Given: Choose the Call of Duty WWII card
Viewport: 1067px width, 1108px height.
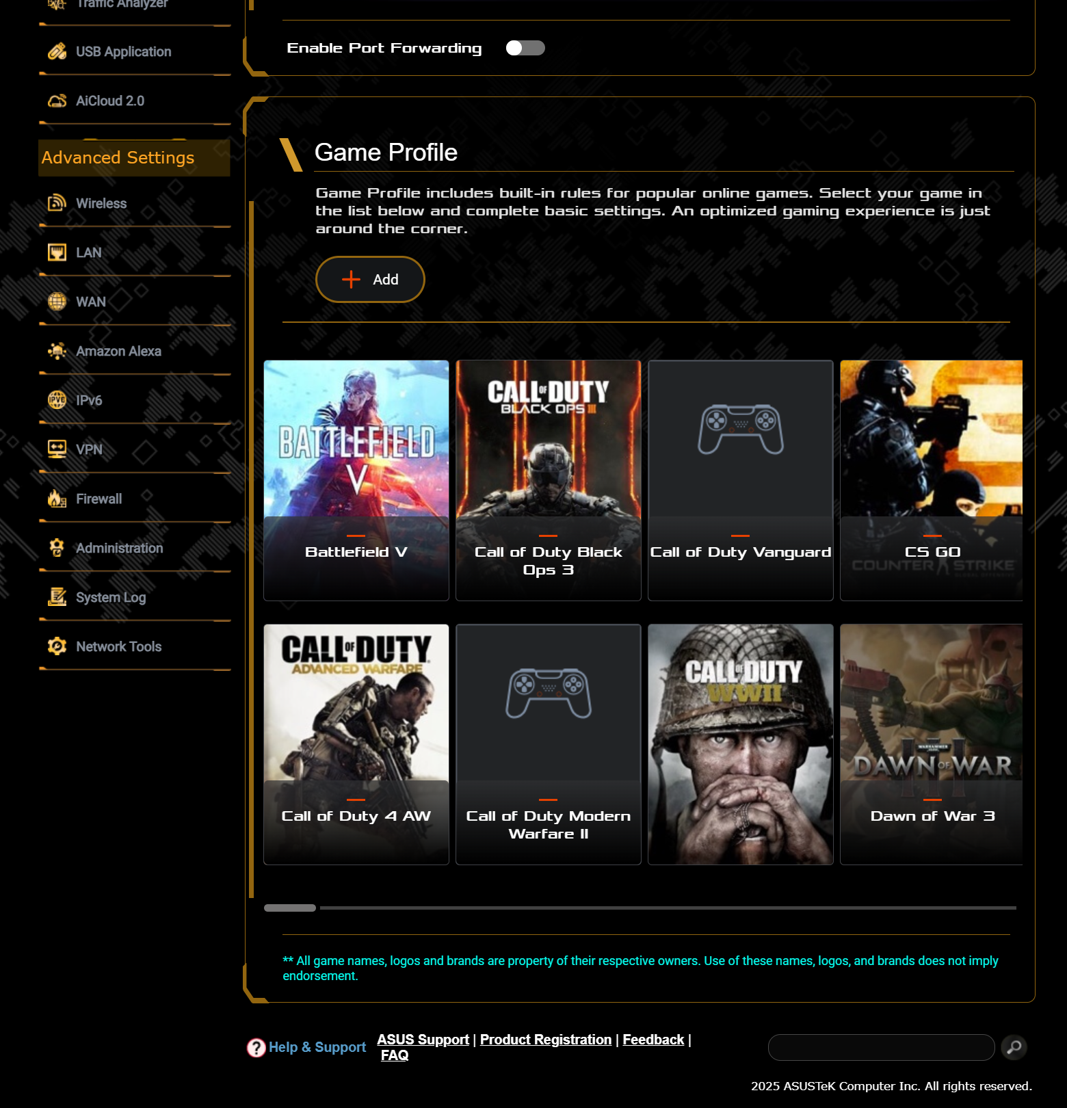Looking at the screenshot, I should 741,744.
